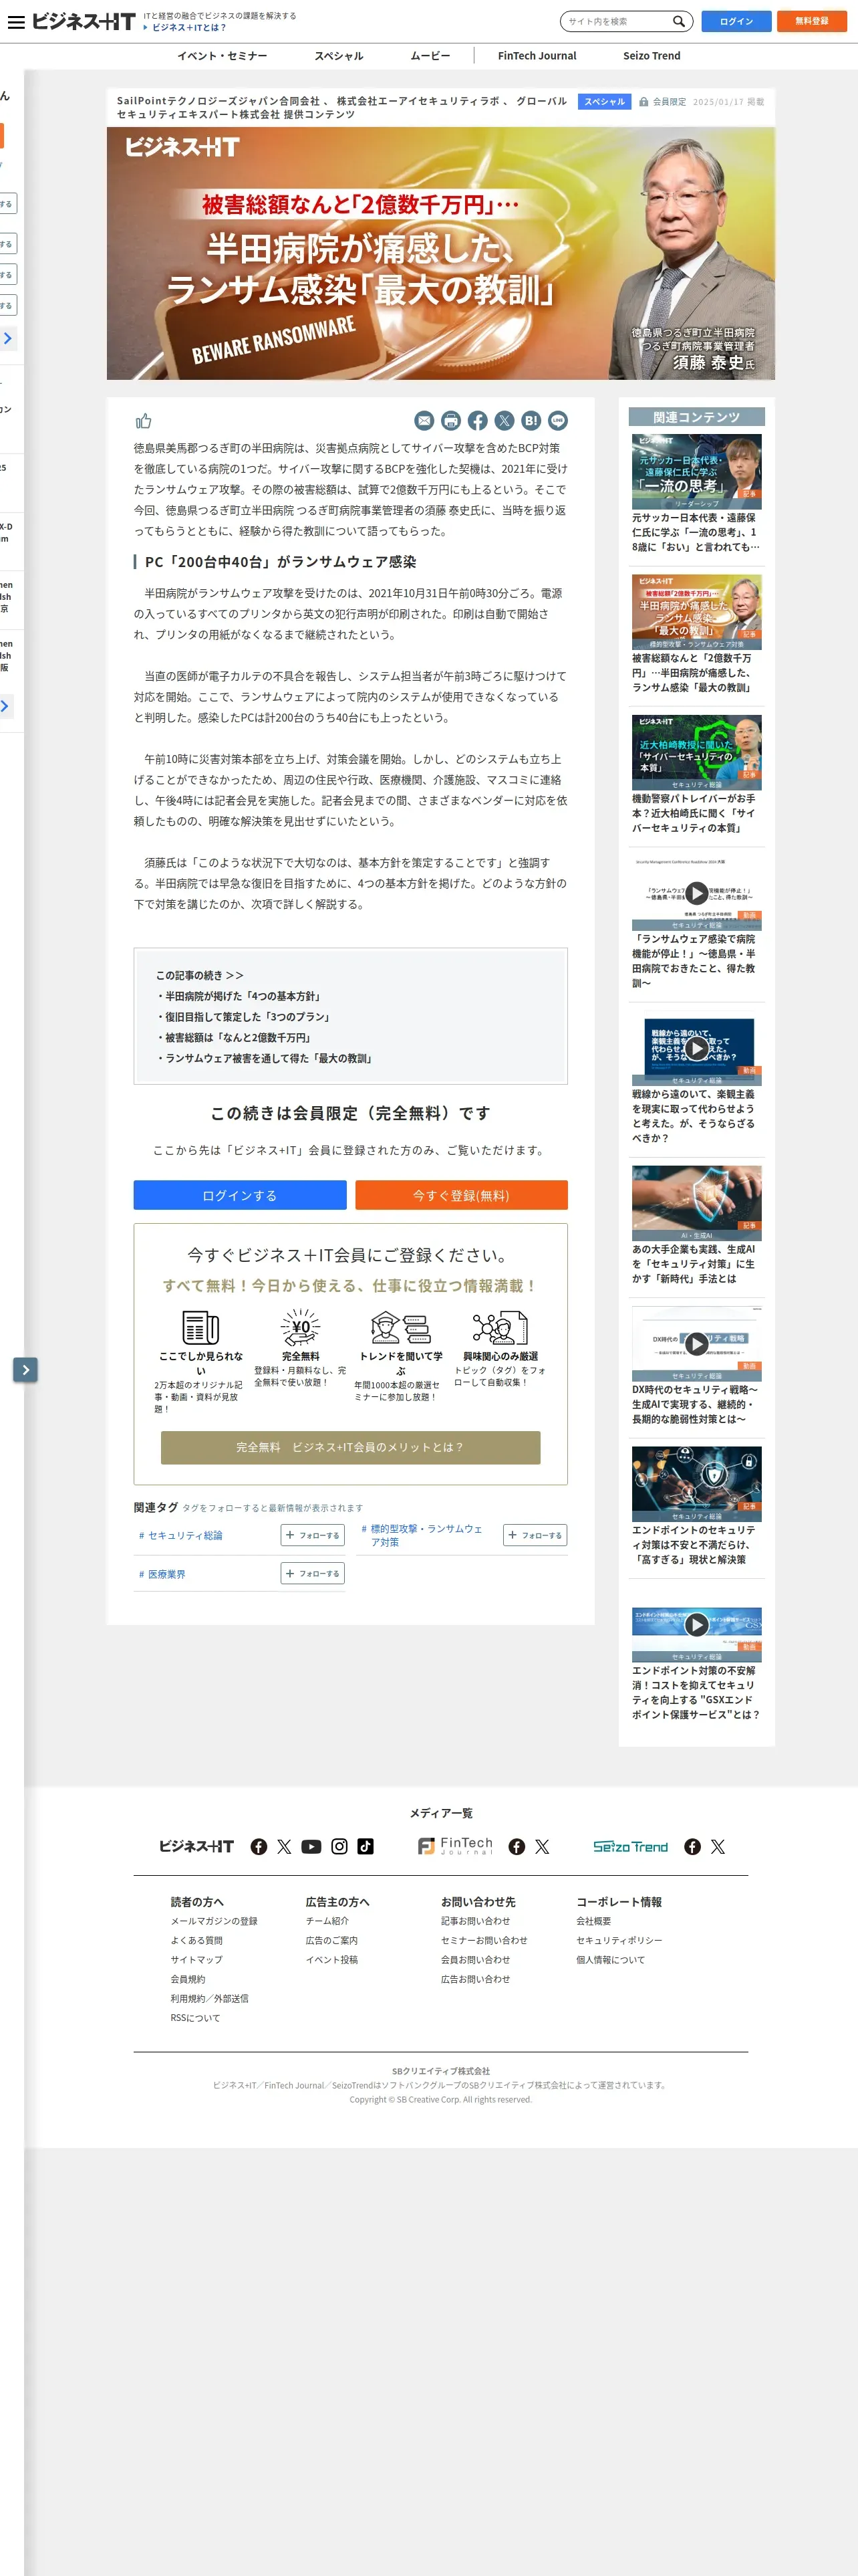Open 利用規約/外部送信 footer link
The image size is (858, 2576).
210,1998
